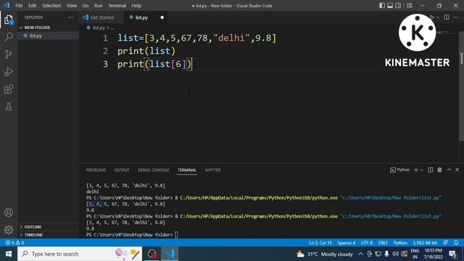Select the list.py editor tab

[141, 17]
